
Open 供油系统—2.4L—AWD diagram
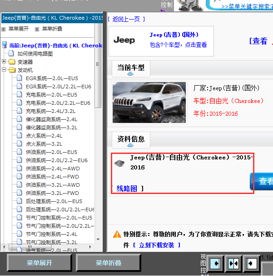click(x=53, y=169)
